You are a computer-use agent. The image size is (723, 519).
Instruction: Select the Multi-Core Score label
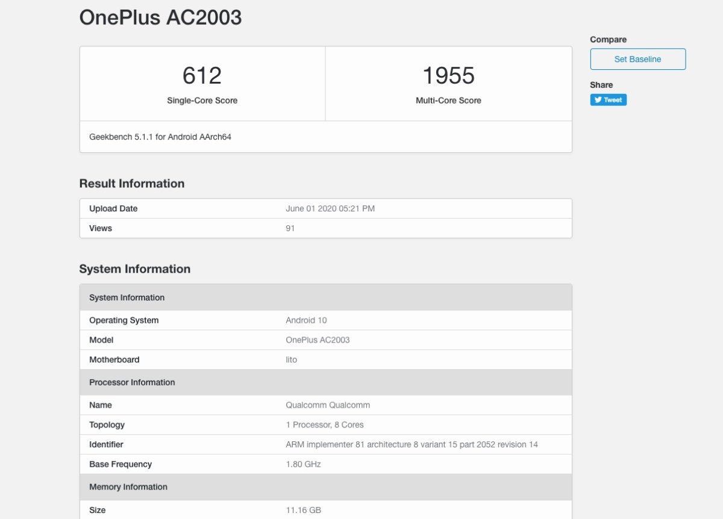click(x=449, y=101)
